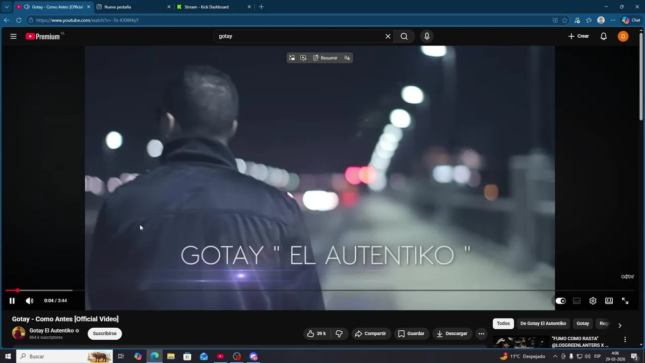This screenshot has width=645, height=363.
Task: Click the Resumir button above the video
Action: click(x=325, y=58)
